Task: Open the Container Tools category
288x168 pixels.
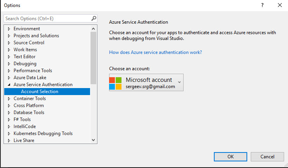Action: [29, 99]
